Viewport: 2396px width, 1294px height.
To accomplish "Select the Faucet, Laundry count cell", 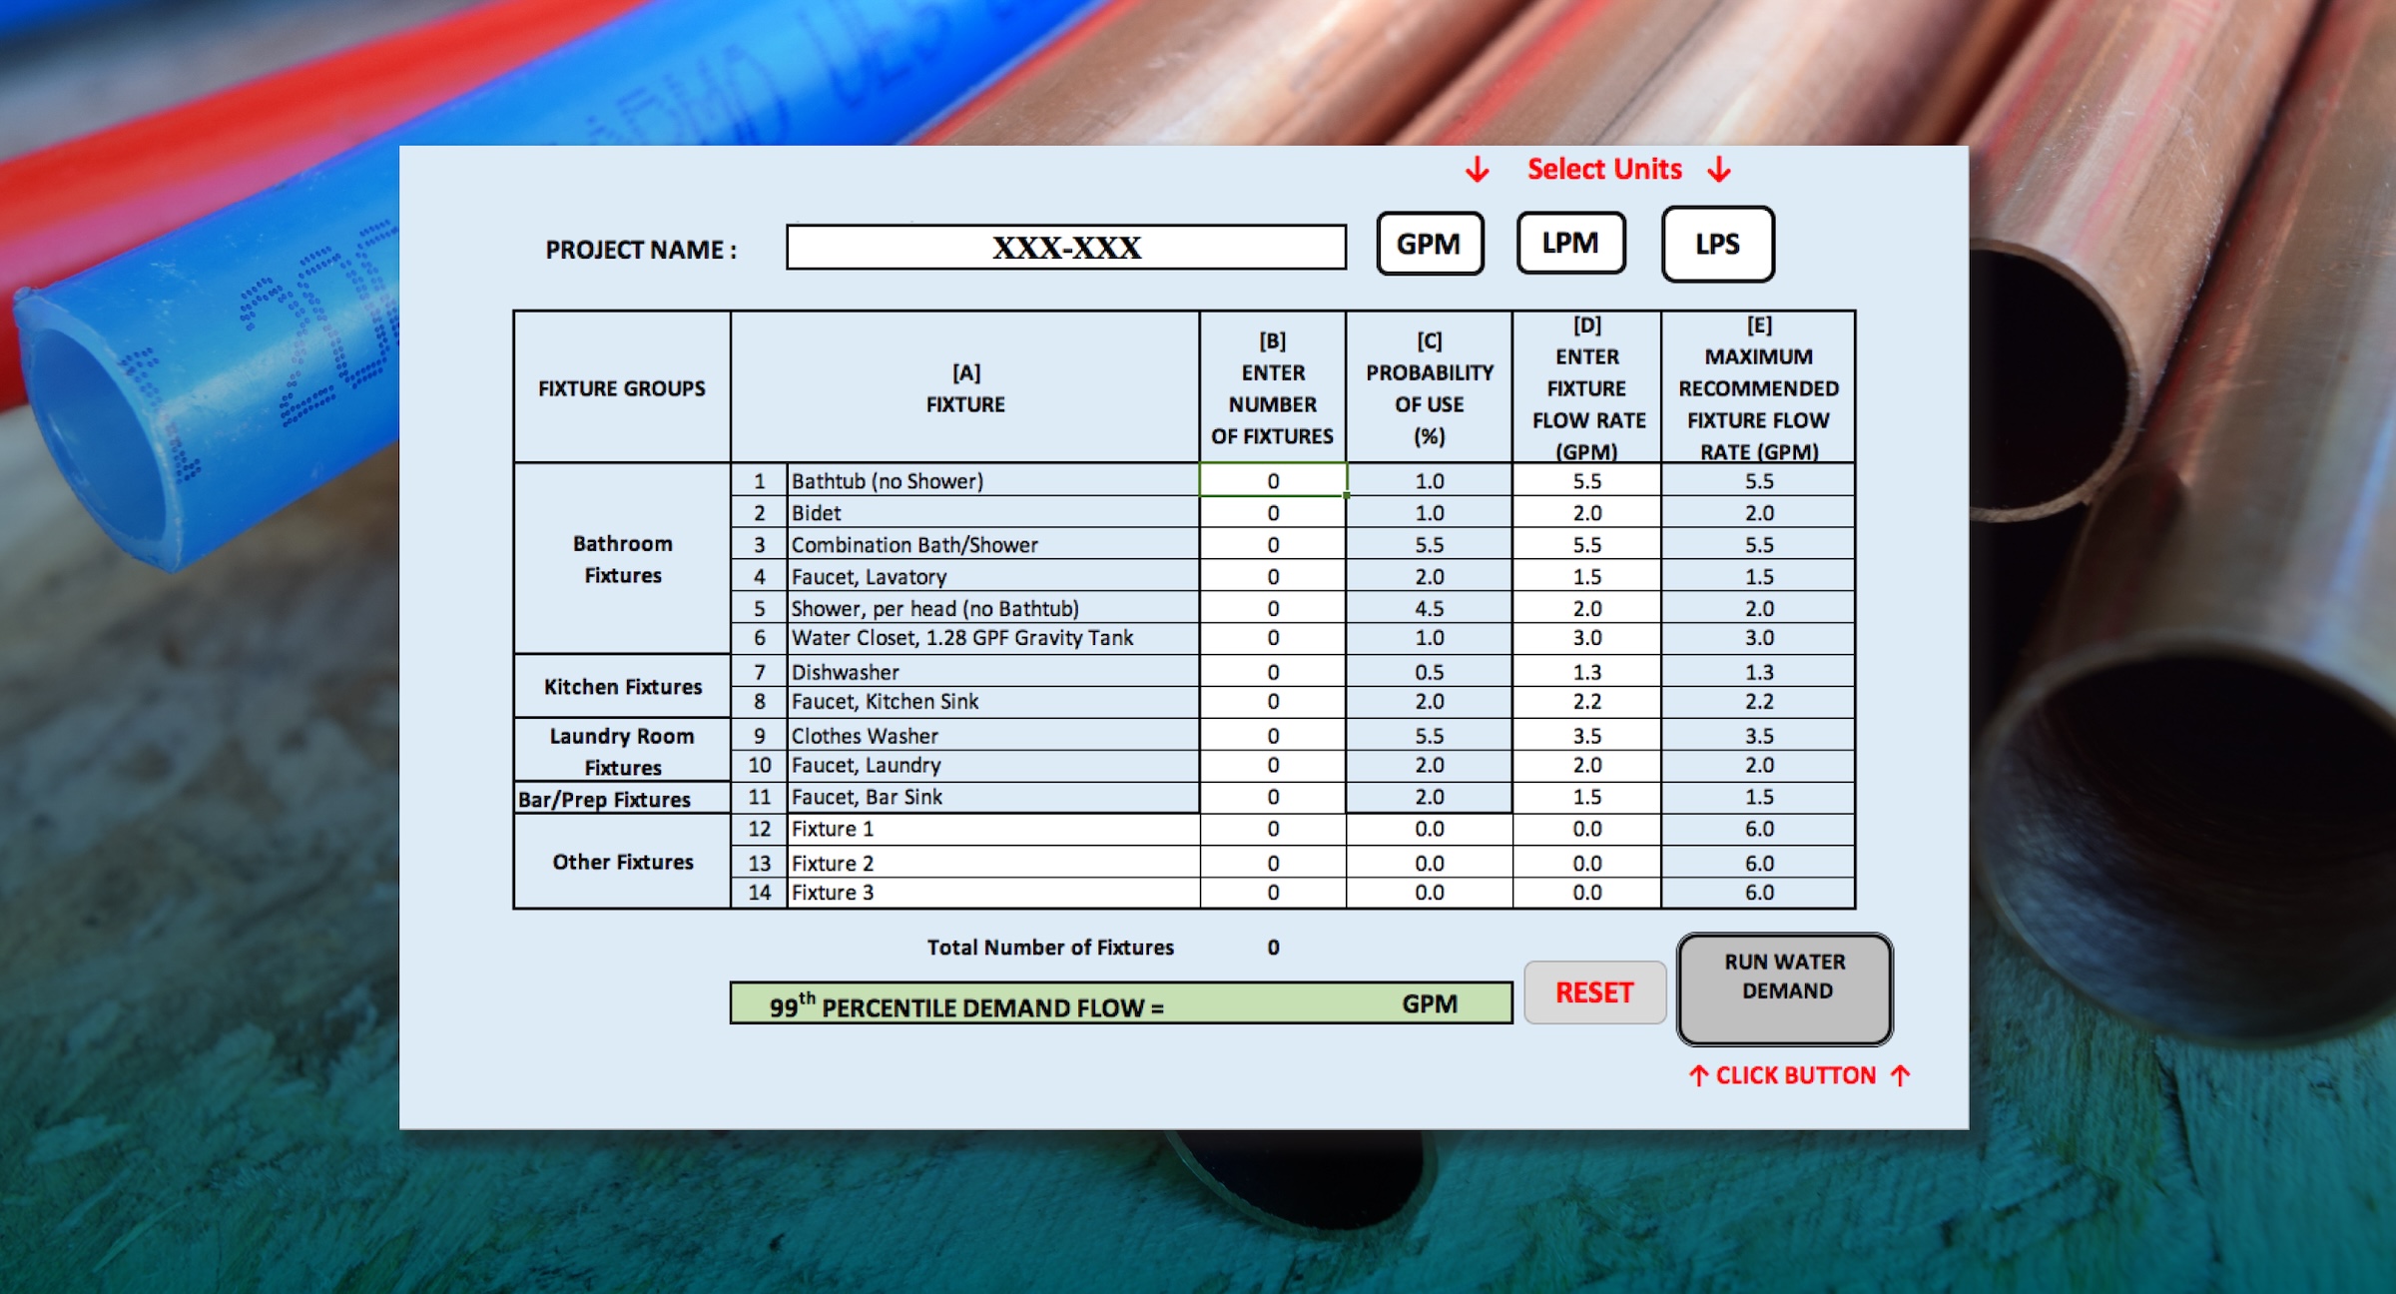I will point(1273,765).
